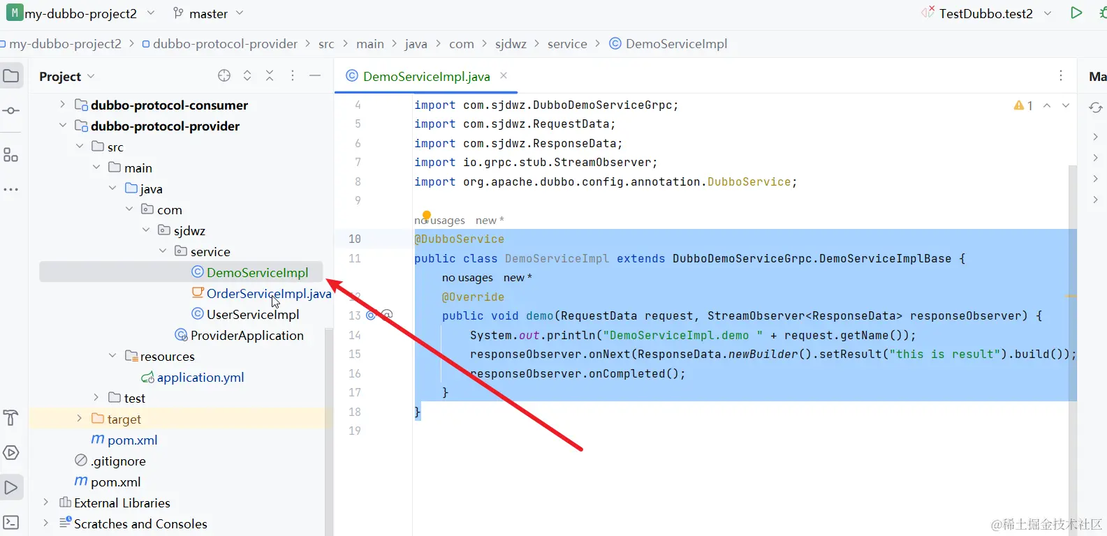The width and height of the screenshot is (1107, 536).
Task: Click the 'new *' author hint above @DubboService
Action: click(490, 221)
